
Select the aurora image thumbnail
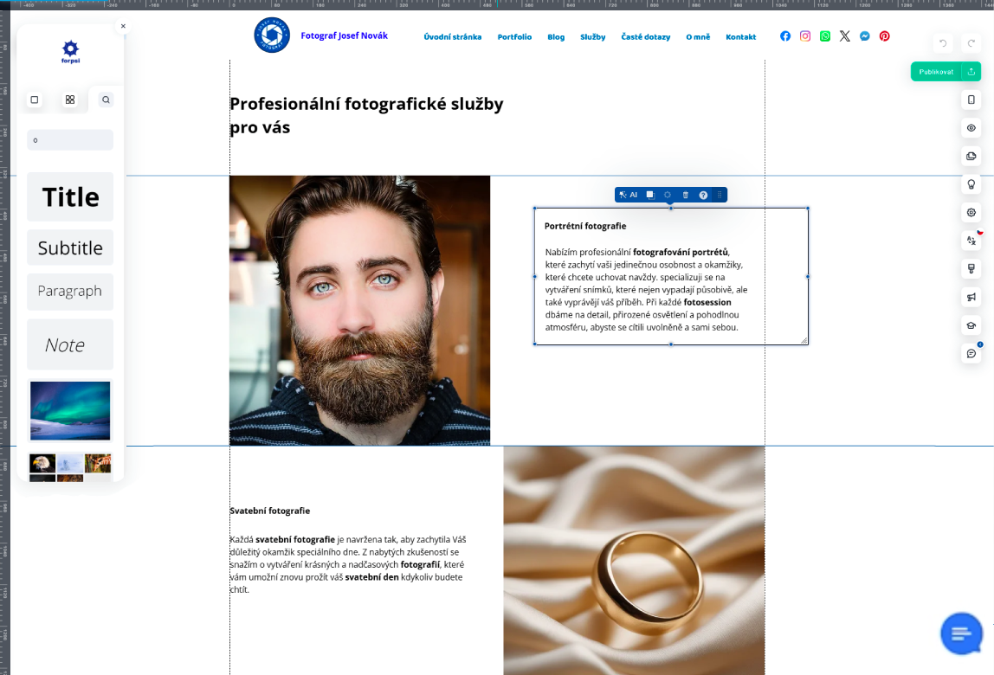point(70,411)
